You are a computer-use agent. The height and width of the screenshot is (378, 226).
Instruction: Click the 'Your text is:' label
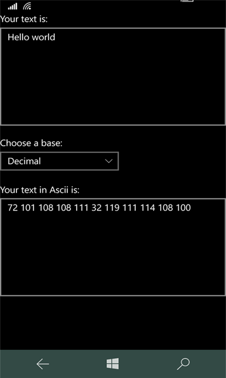point(24,19)
